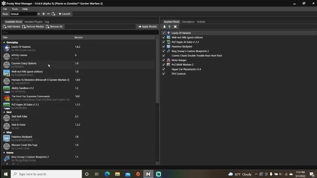
Task: Open the File menu
Action: point(5,9)
